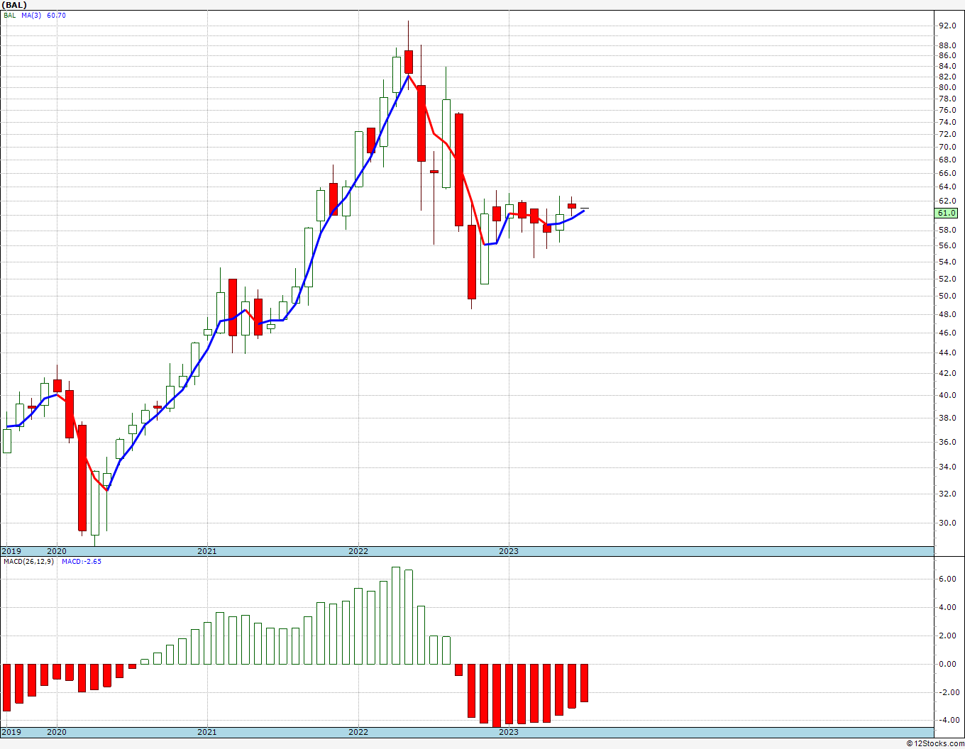Click the 6.00 MACD axis label
Image resolution: width=965 pixels, height=749 pixels.
tap(947, 579)
